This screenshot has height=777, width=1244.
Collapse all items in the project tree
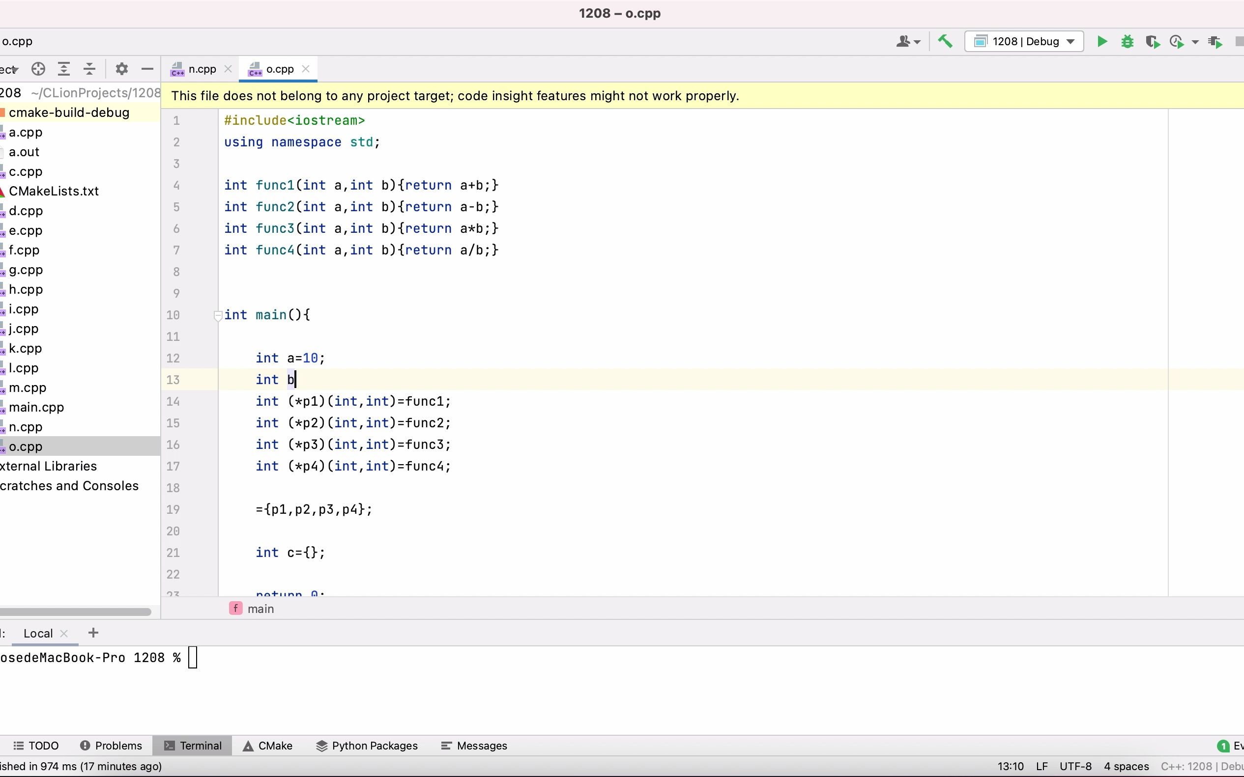pos(89,69)
